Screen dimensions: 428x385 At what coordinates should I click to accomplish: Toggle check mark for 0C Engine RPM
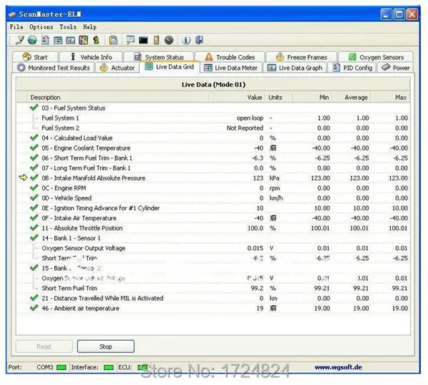34,188
